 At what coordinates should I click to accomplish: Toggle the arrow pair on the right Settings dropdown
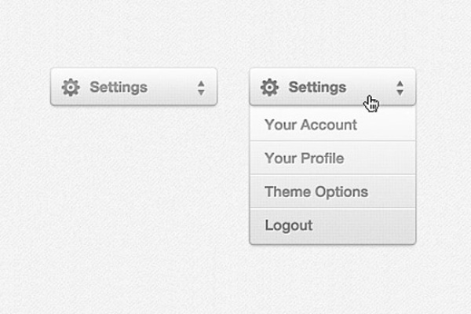400,87
